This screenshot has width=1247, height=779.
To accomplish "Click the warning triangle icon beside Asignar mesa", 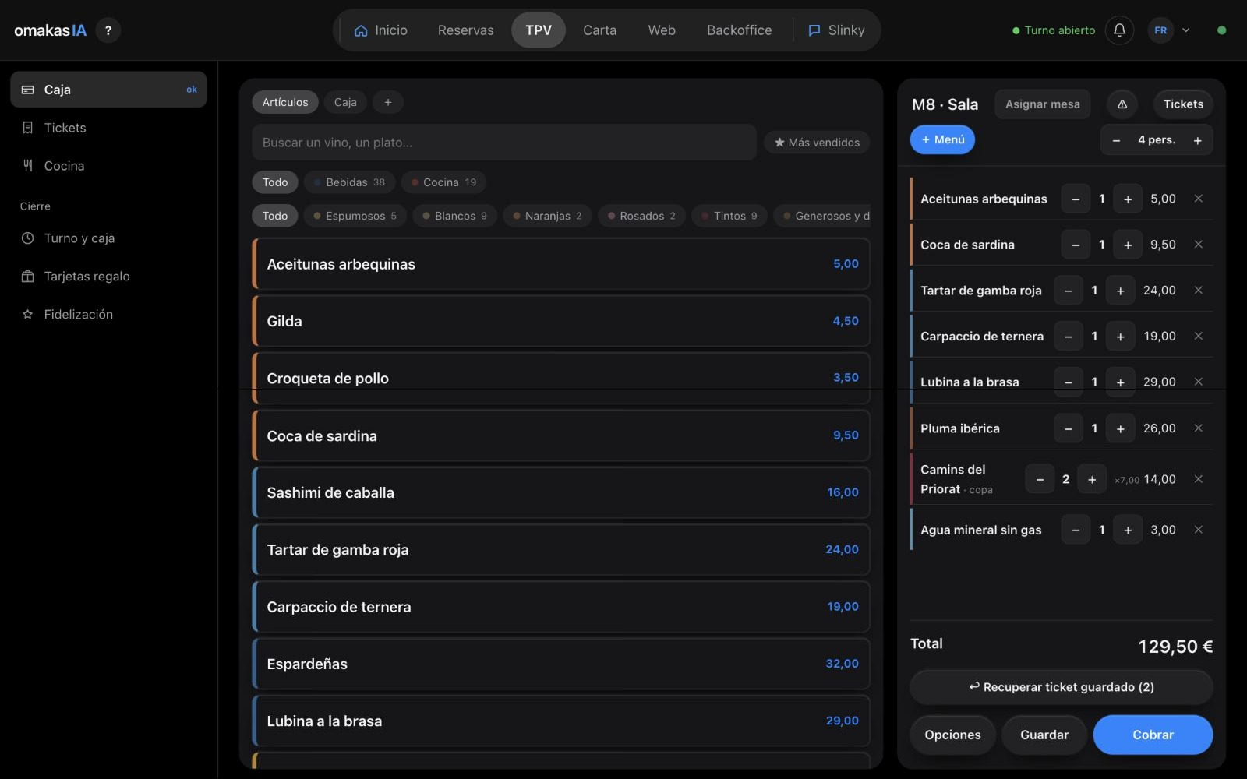I will pyautogui.click(x=1122, y=104).
